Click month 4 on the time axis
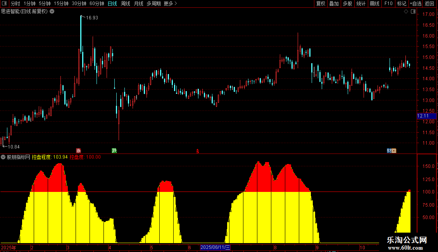 tap(110, 248)
